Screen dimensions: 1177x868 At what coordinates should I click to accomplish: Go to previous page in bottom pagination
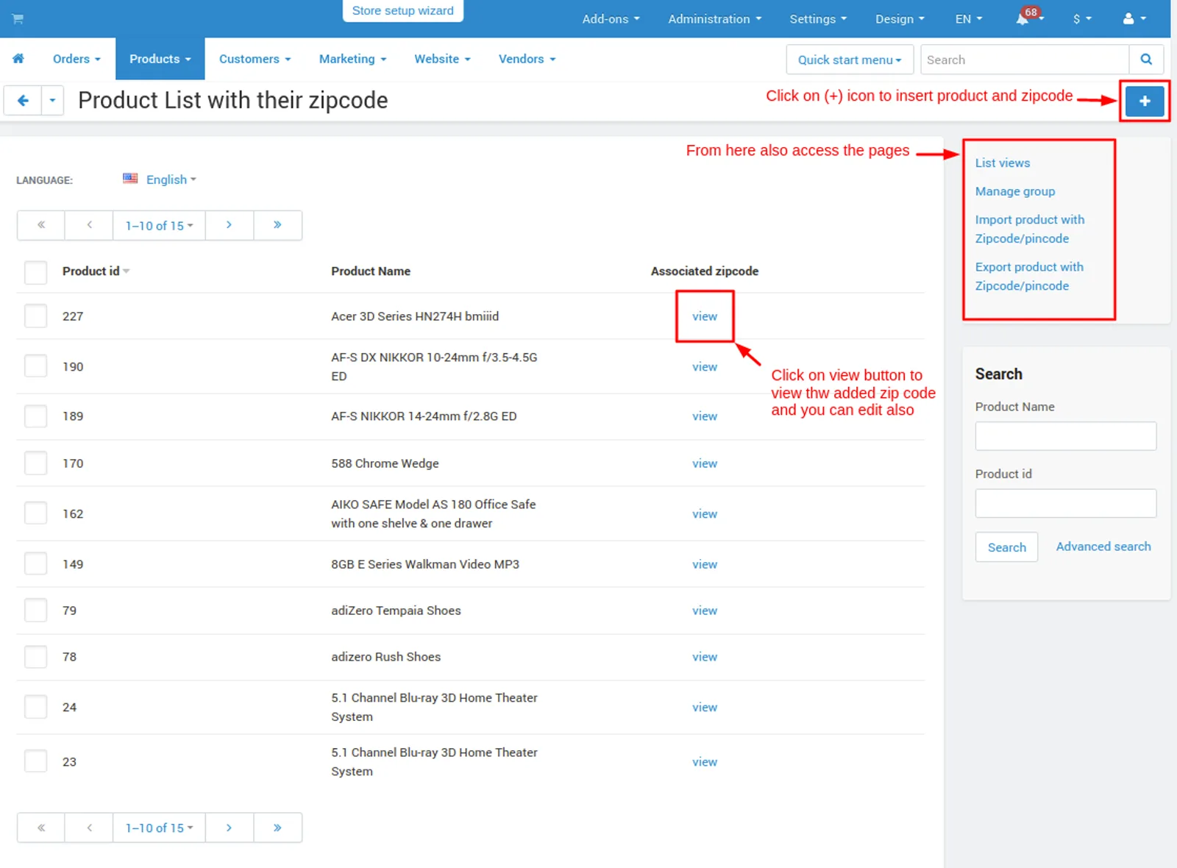click(89, 828)
